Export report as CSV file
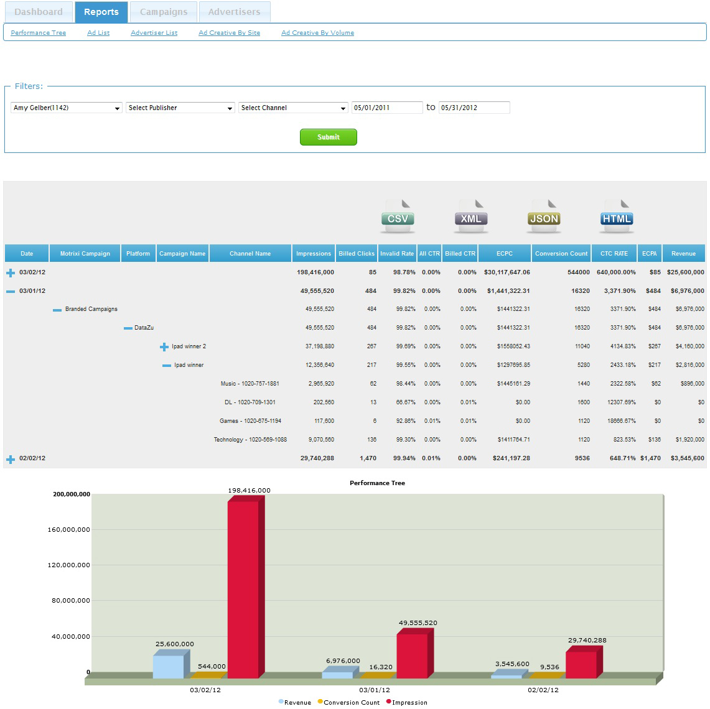The width and height of the screenshot is (710, 709). (x=398, y=216)
